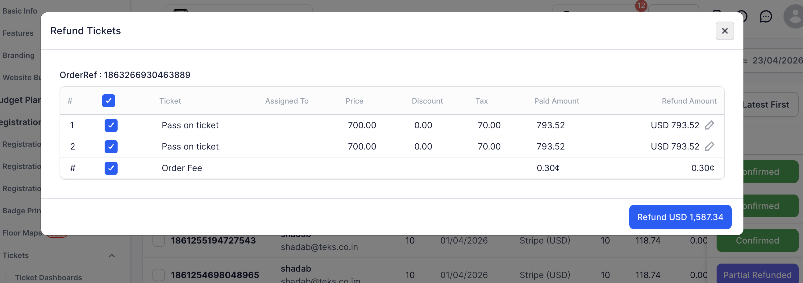The height and width of the screenshot is (283, 803).
Task: Open the chat messages icon in header
Action: tap(766, 17)
